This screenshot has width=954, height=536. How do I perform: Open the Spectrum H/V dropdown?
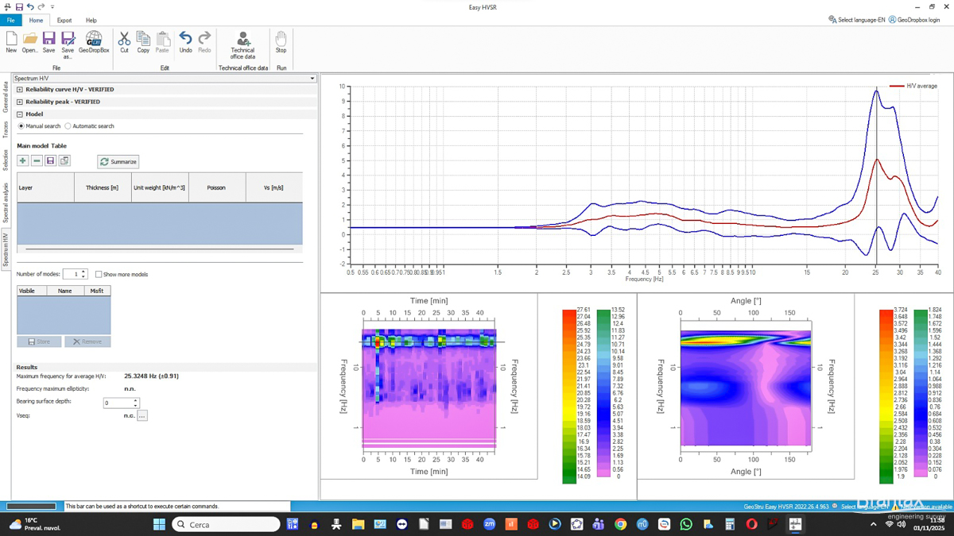(x=312, y=79)
